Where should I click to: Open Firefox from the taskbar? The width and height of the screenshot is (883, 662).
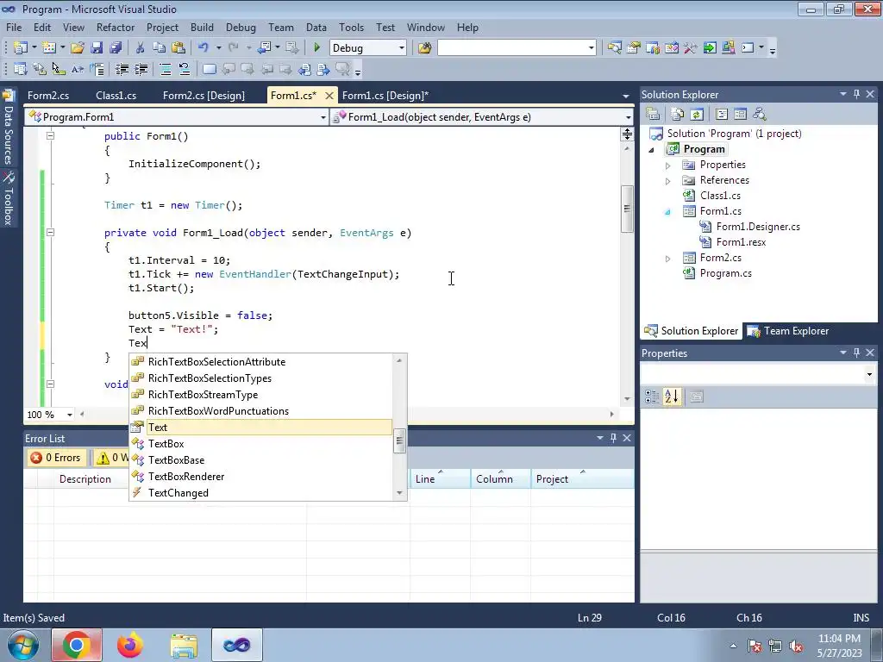point(129,645)
